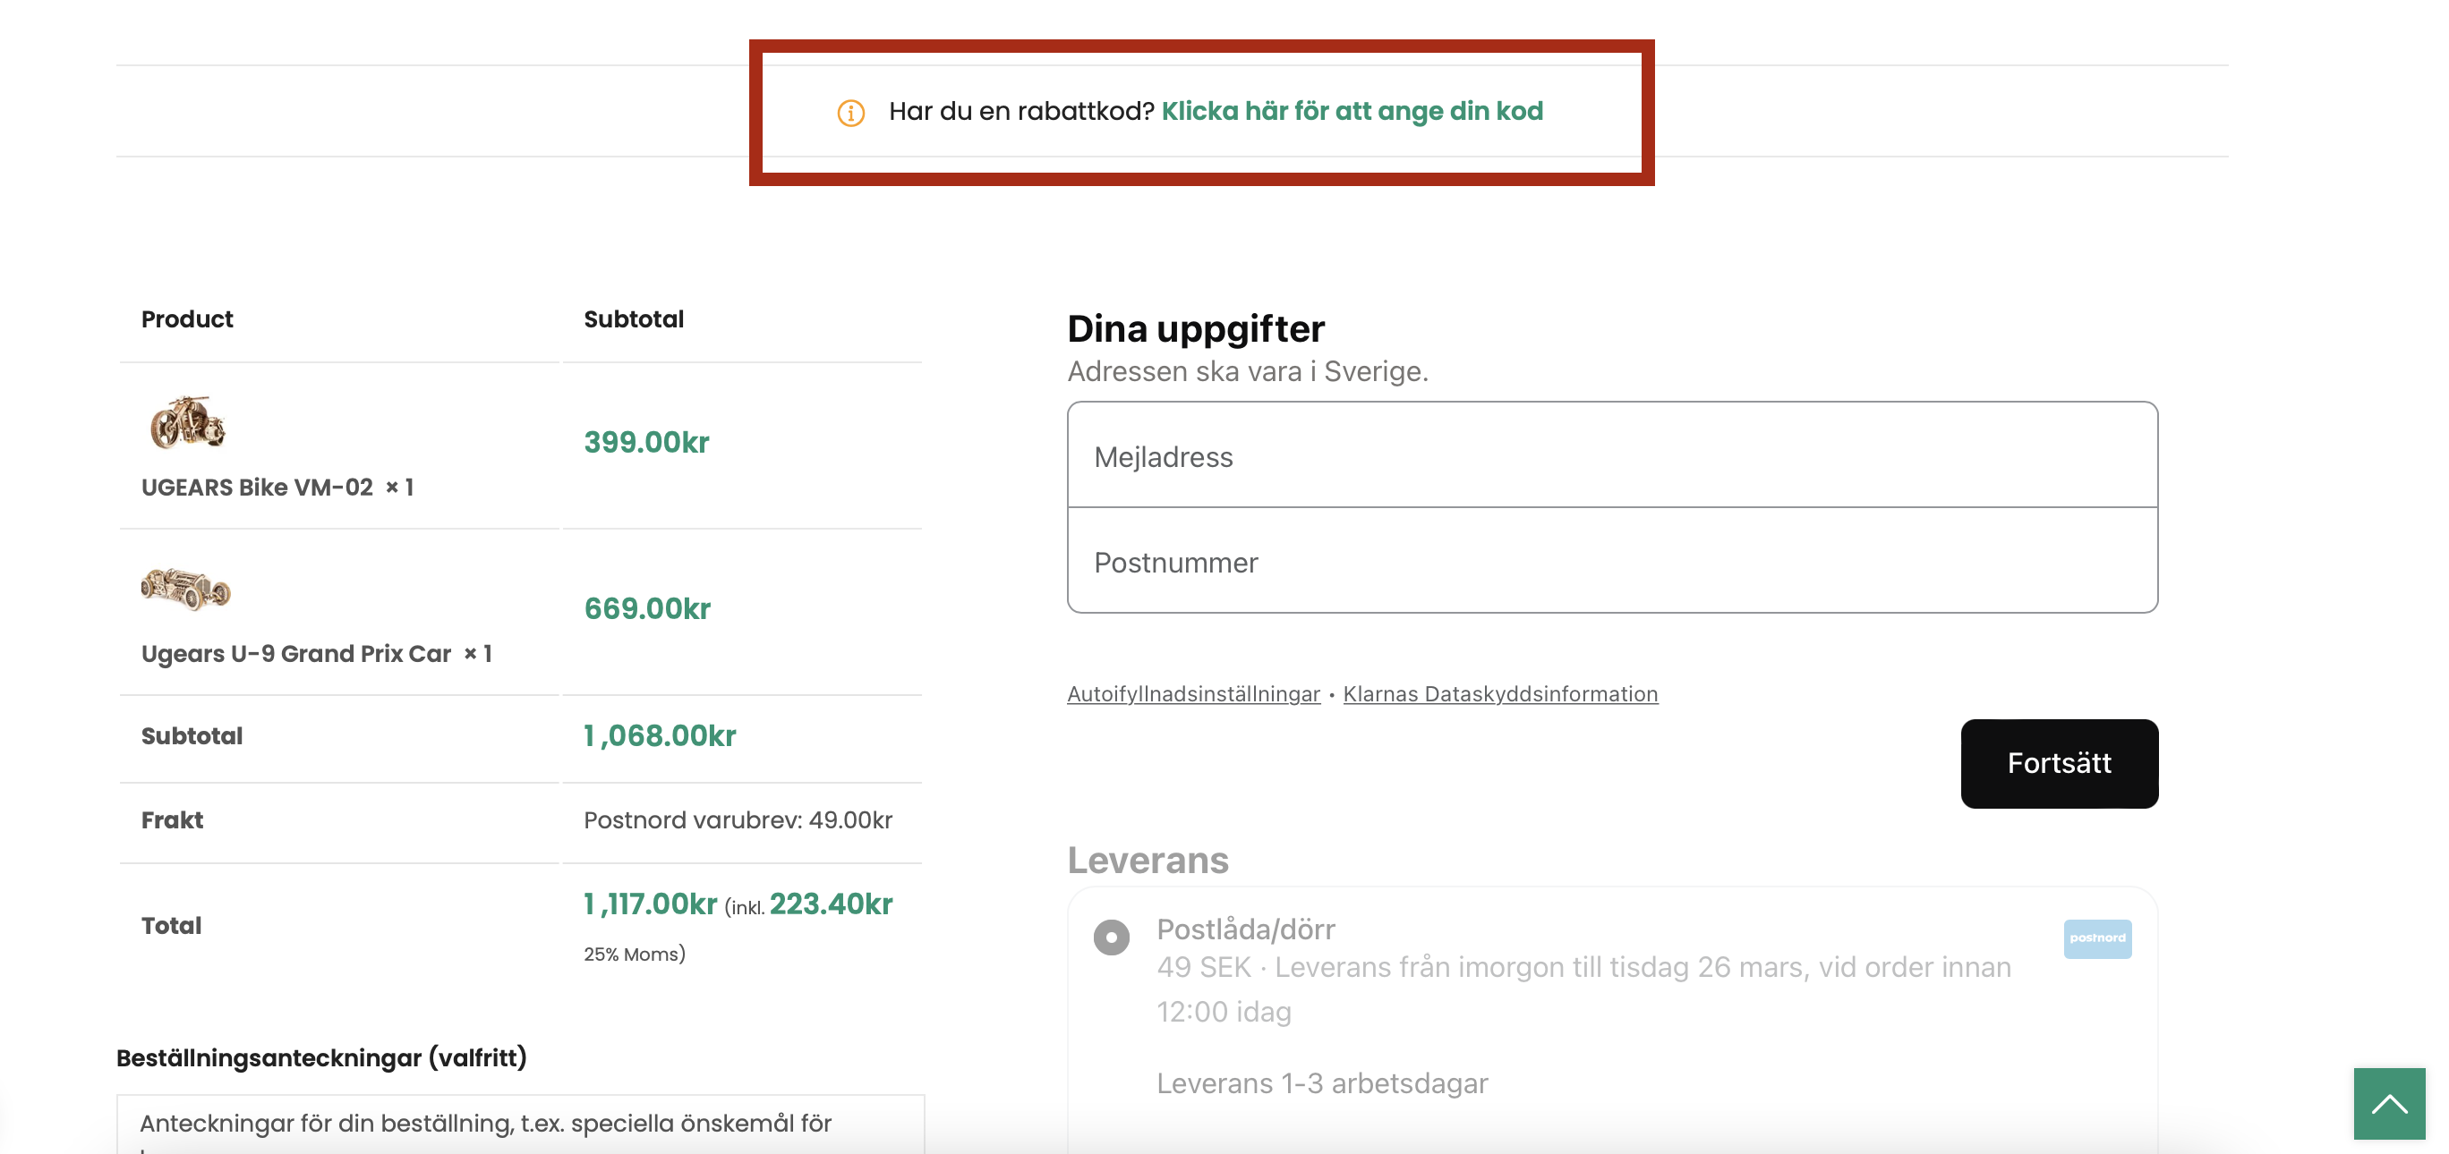The image size is (2449, 1154).
Task: Click the 1,117.00kr total amount
Action: (x=650, y=904)
